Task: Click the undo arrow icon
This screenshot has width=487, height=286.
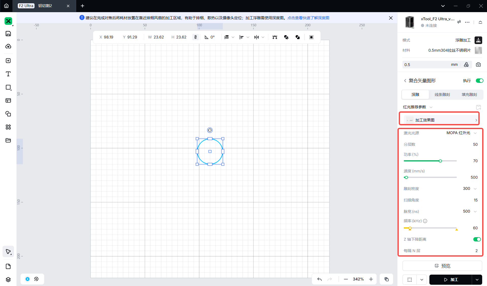Action: 320,279
